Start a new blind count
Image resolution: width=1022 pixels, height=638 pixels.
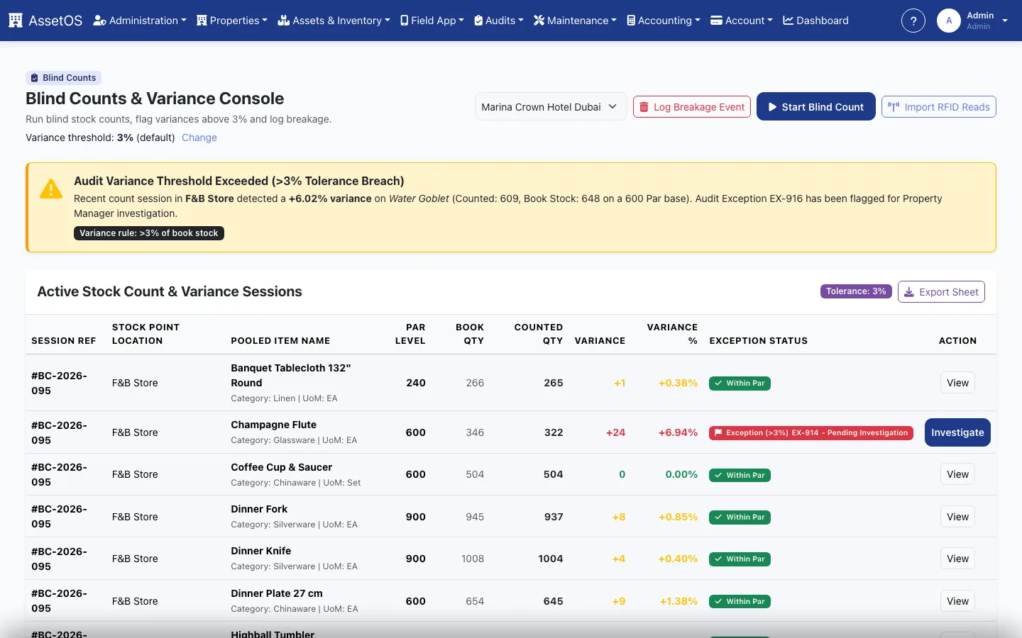pos(816,107)
